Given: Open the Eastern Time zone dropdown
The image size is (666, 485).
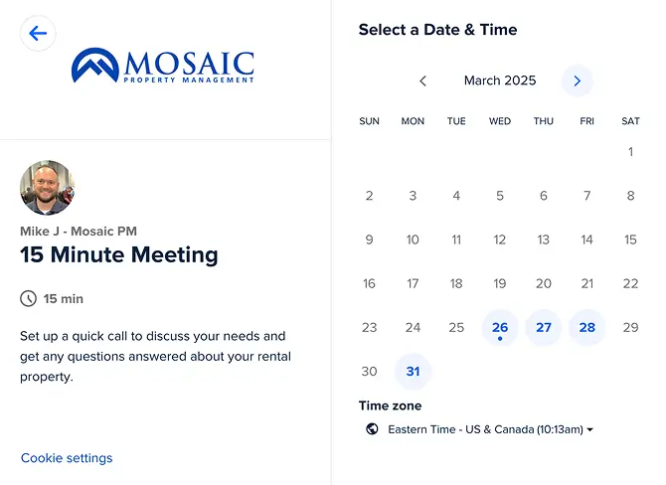Looking at the screenshot, I should pyautogui.click(x=491, y=429).
